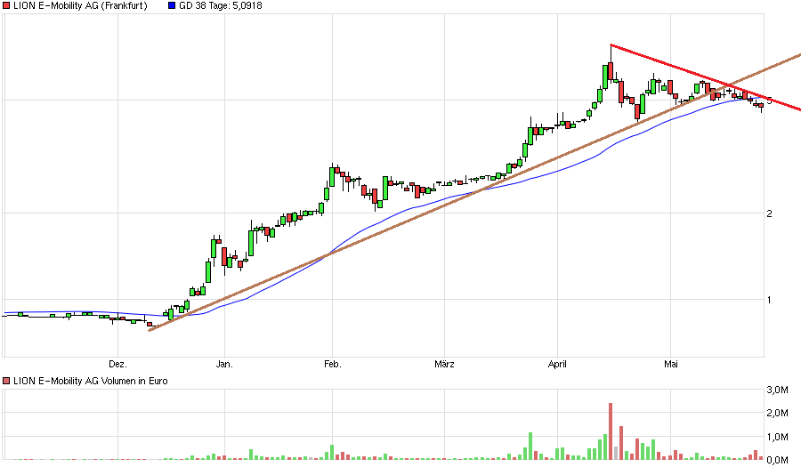The width and height of the screenshot is (801, 467).
Task: Click the '0,0M' volume axis label
Action: [777, 460]
